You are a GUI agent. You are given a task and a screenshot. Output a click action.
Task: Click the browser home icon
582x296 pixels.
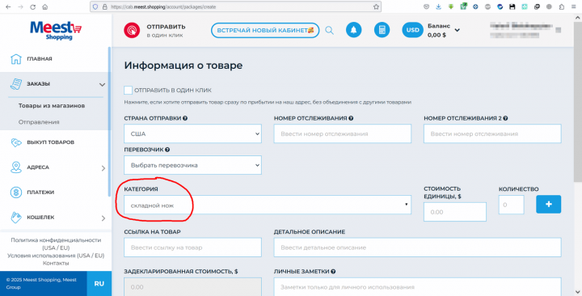click(45, 6)
